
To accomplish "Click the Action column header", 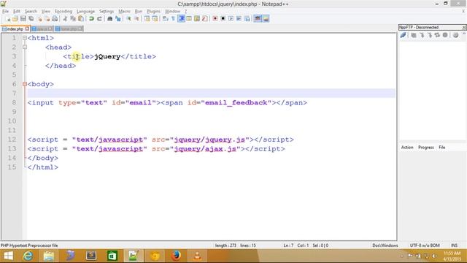I will [x=407, y=148].
